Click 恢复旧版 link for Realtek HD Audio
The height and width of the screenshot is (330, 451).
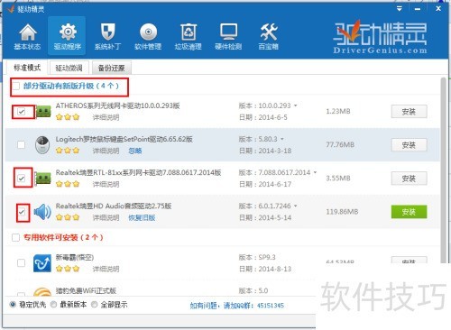[x=142, y=217]
